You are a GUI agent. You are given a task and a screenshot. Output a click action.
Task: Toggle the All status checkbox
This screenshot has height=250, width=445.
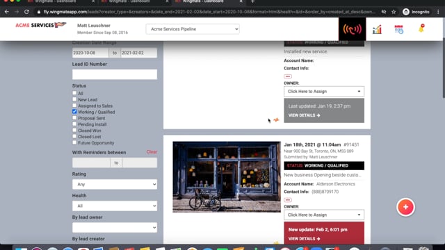[74, 93]
